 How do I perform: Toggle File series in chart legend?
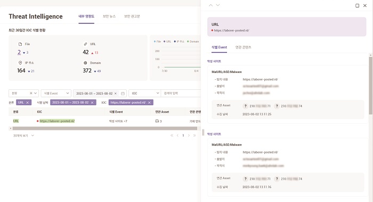tap(158, 41)
